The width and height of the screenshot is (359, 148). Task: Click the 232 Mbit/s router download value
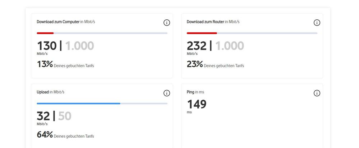point(197,46)
